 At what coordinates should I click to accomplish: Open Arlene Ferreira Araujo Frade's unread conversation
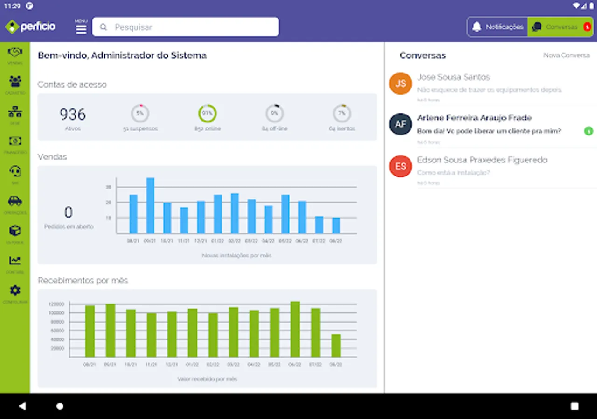tap(491, 128)
